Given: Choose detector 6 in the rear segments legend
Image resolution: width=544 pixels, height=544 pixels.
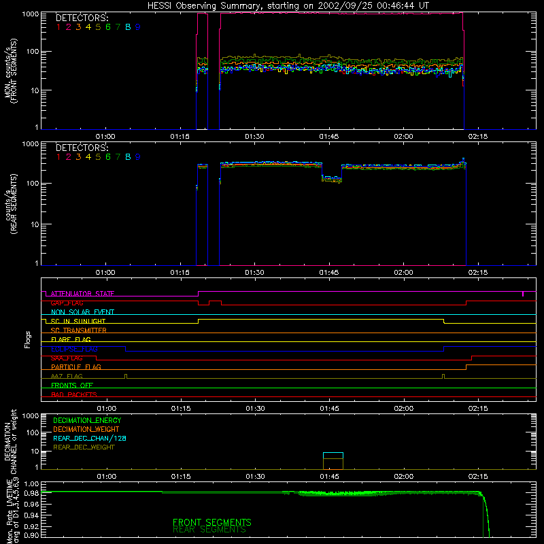Looking at the screenshot, I should click(x=108, y=157).
